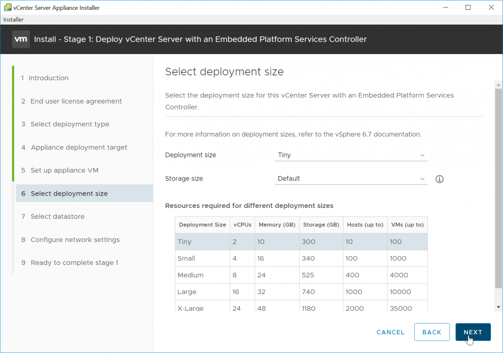
Task: Select step 6 Select deployment size
Action: tap(84, 193)
